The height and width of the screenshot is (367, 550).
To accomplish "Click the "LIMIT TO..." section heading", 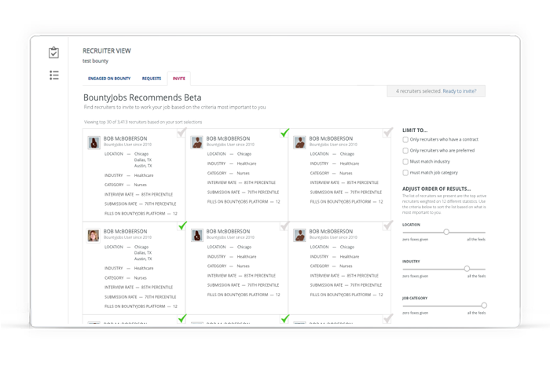I will coord(415,130).
